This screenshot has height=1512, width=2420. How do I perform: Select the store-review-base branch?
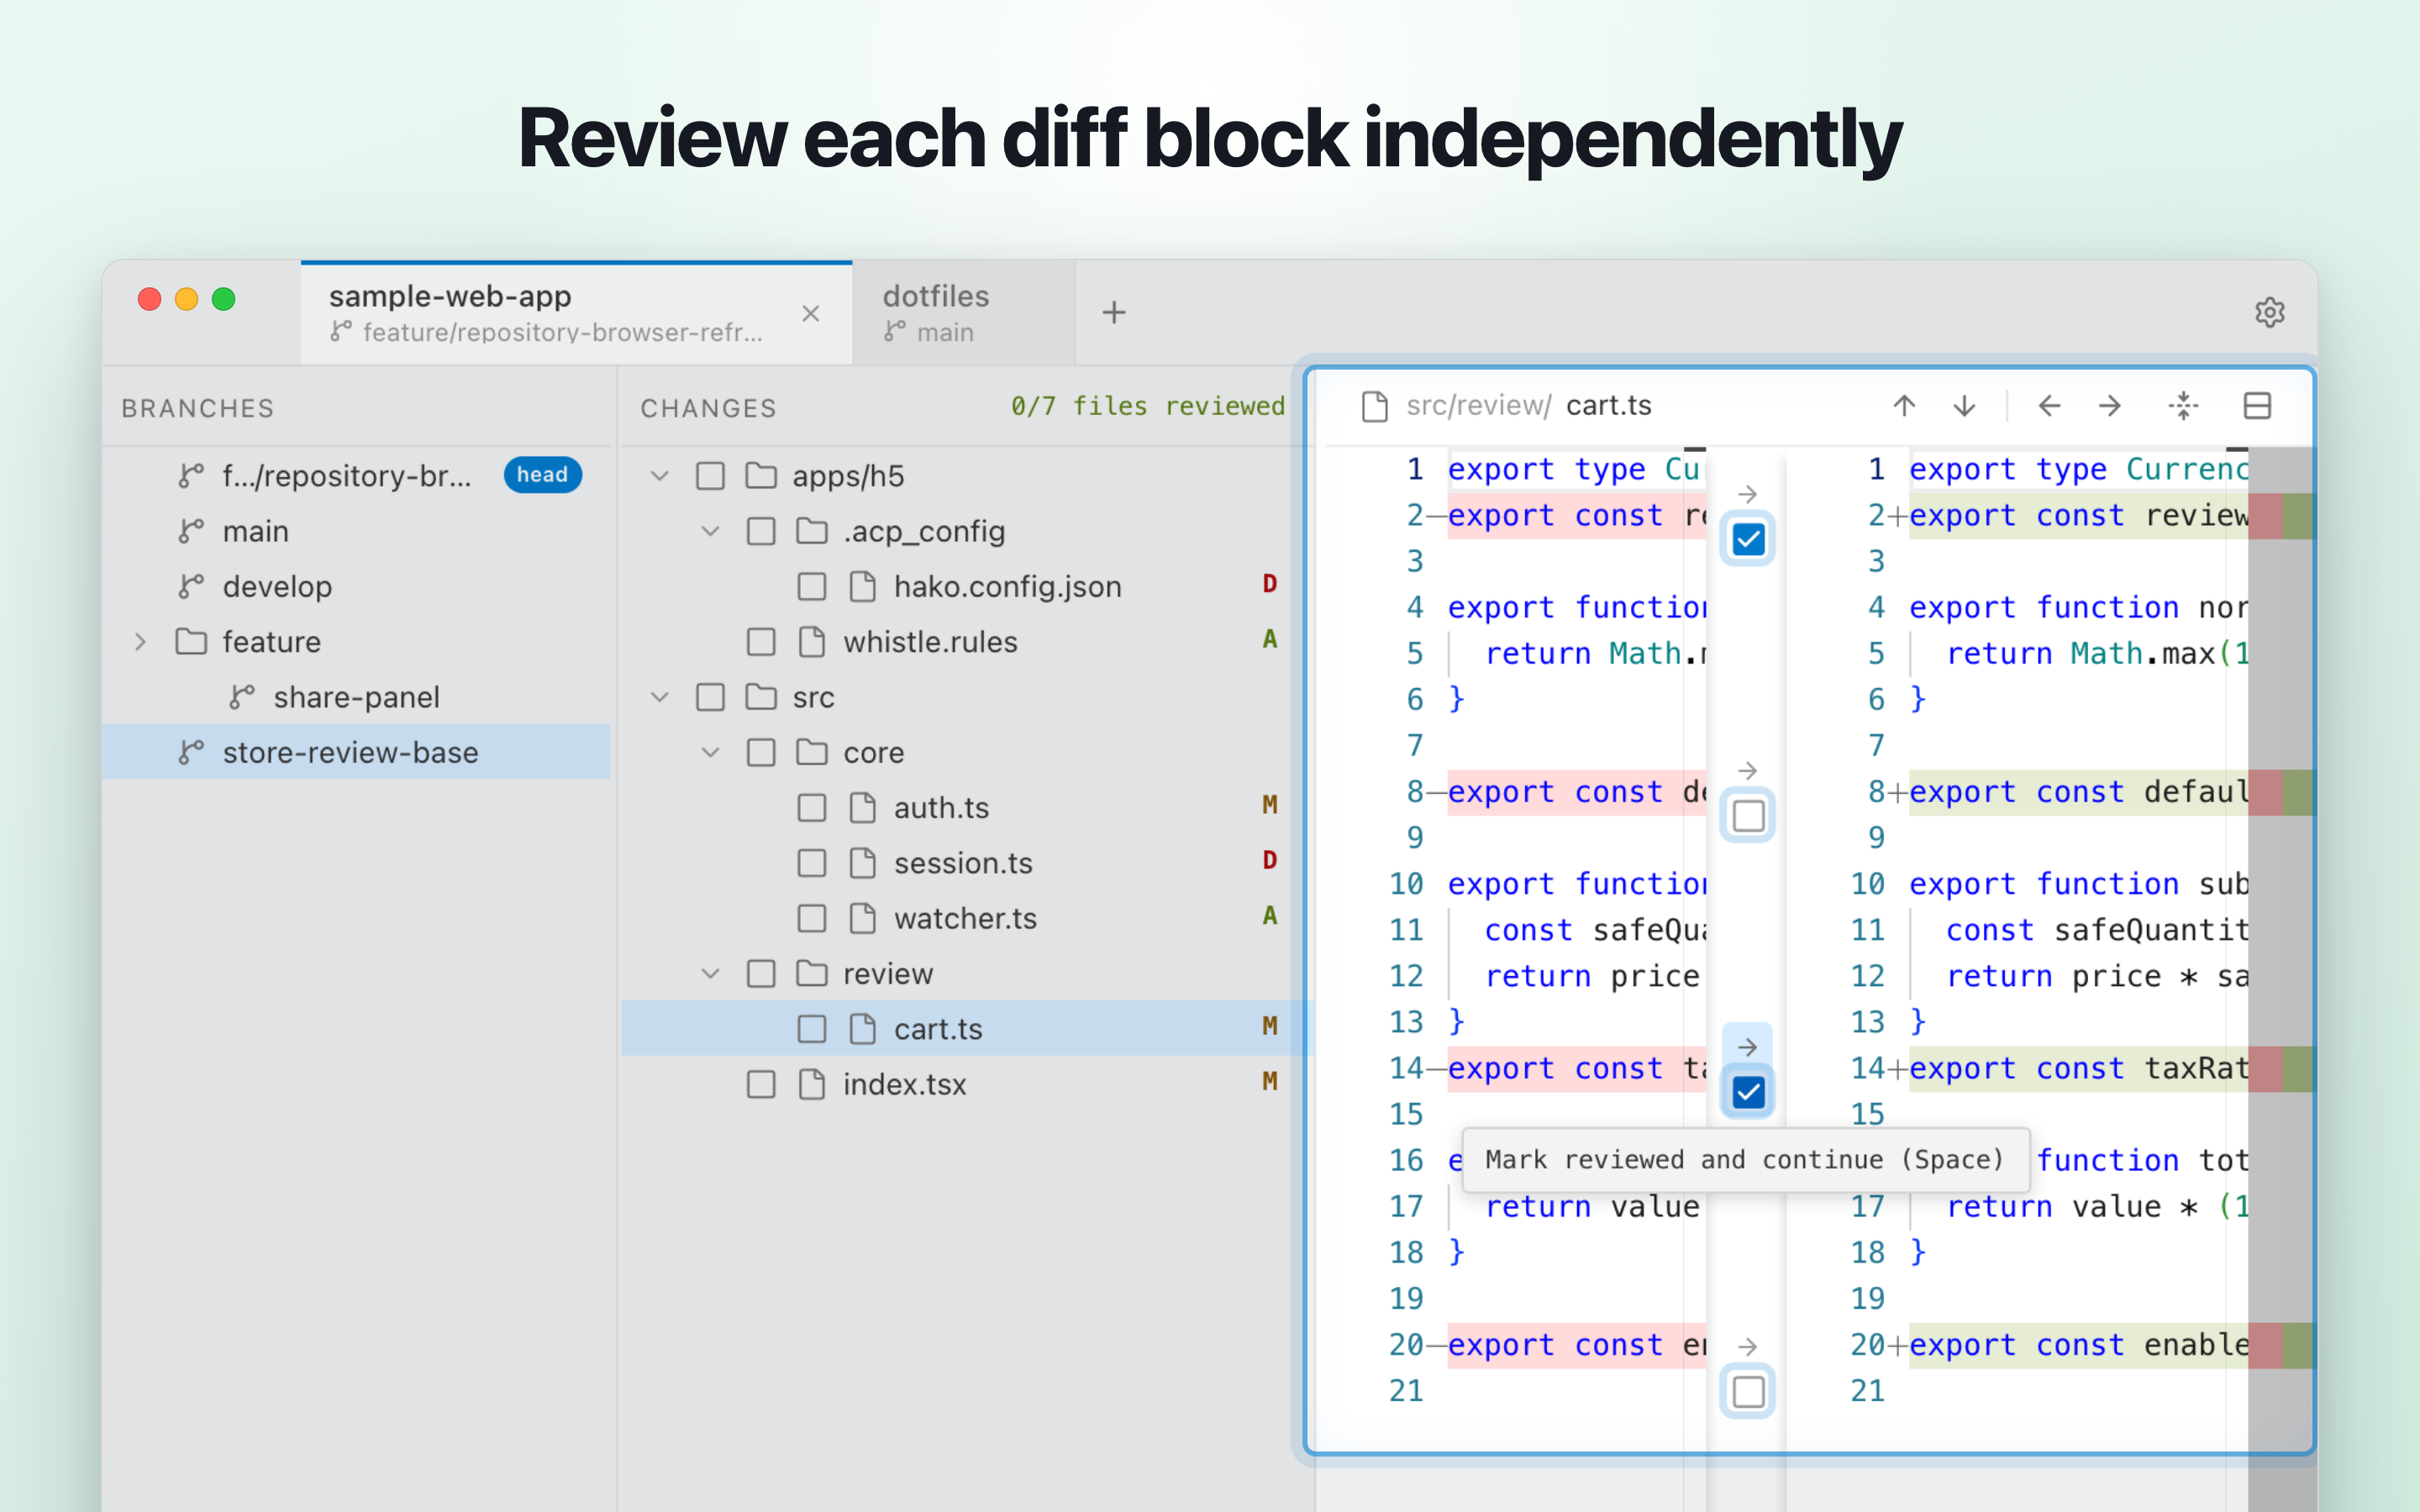[356, 752]
